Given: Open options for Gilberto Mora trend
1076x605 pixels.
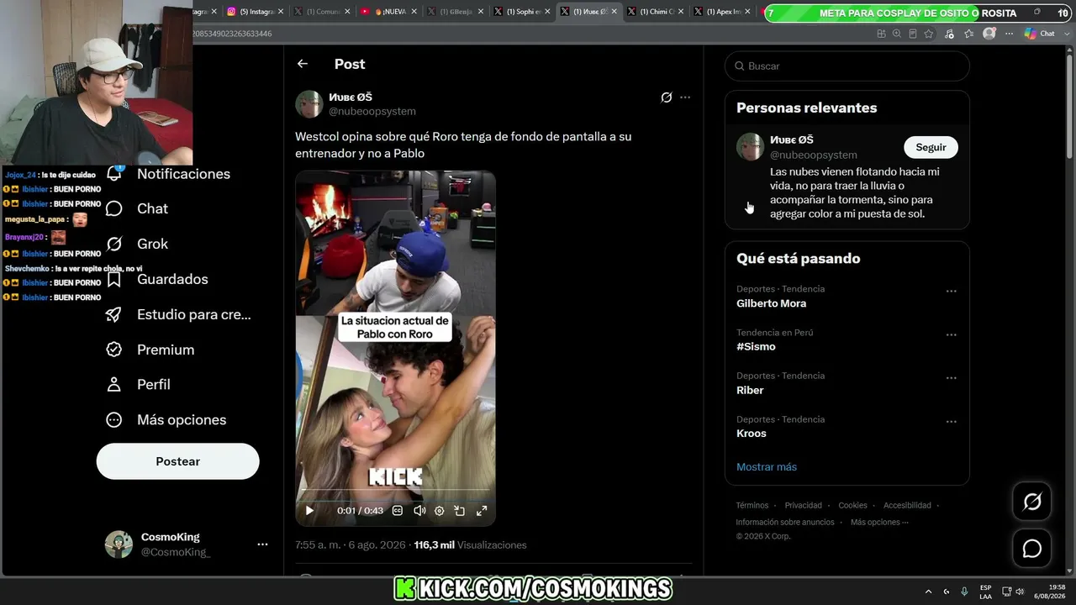Looking at the screenshot, I should pyautogui.click(x=952, y=292).
